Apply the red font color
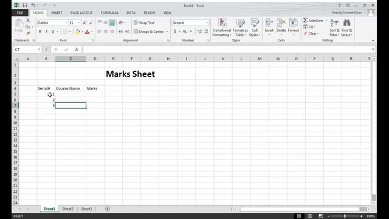This screenshot has width=389, height=219. [x=88, y=32]
